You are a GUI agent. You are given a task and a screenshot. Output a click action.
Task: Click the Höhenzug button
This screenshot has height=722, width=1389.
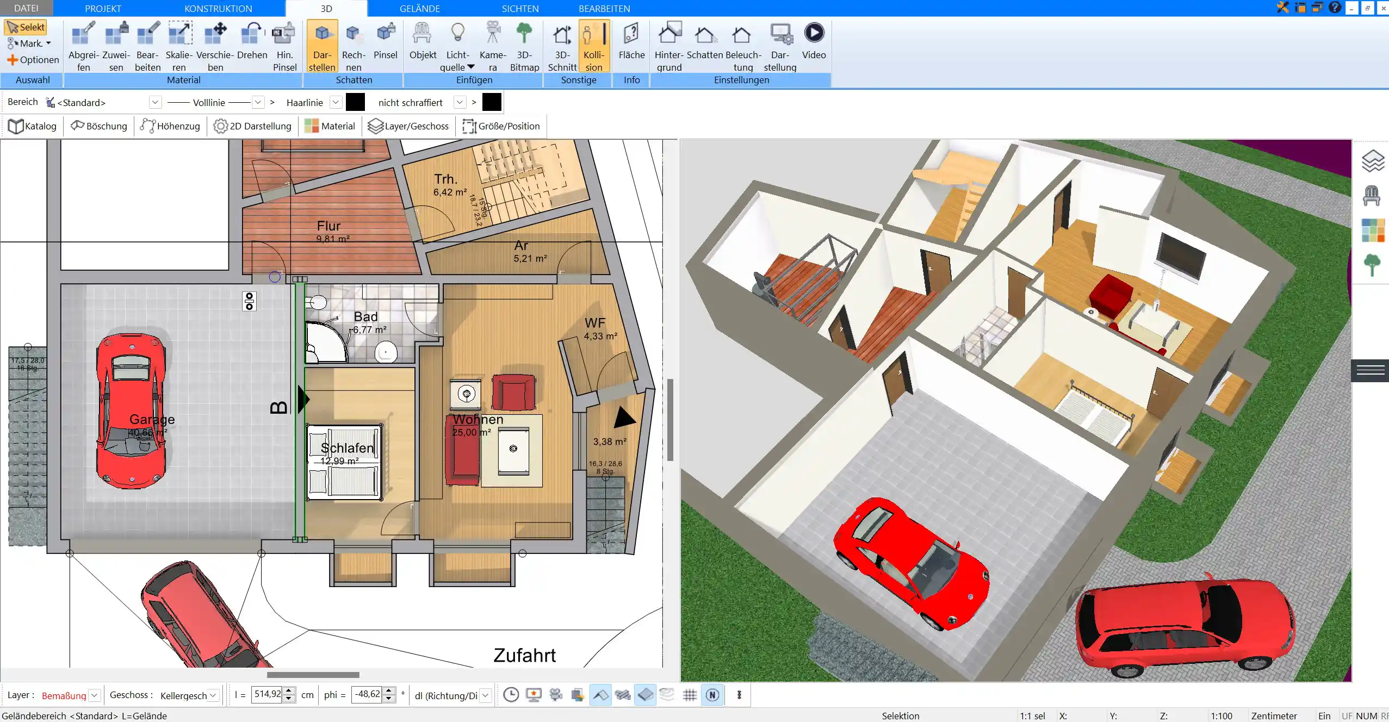click(x=170, y=126)
